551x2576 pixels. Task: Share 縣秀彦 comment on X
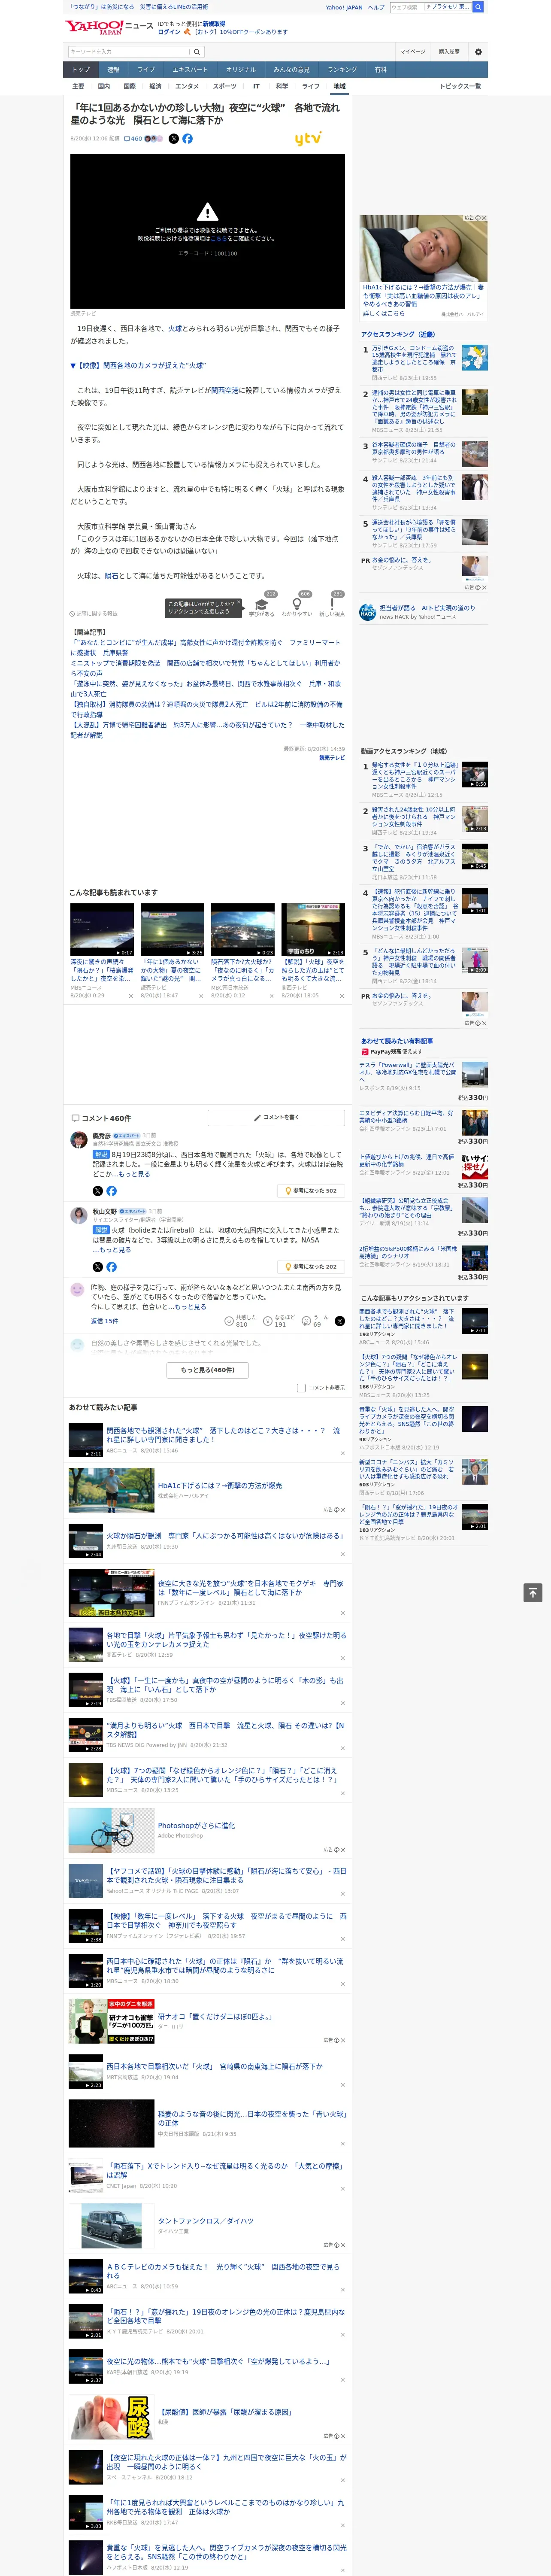point(97,1190)
